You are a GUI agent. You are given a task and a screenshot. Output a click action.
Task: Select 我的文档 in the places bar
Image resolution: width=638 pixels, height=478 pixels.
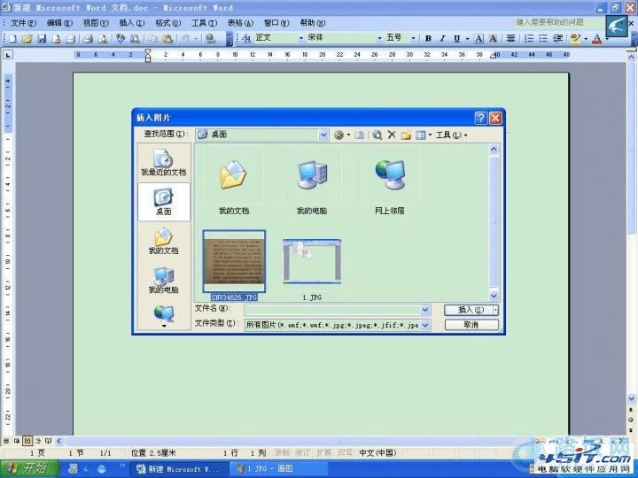pyautogui.click(x=164, y=241)
